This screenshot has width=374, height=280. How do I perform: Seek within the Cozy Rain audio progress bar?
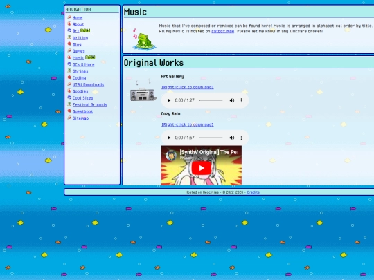(x=211, y=138)
